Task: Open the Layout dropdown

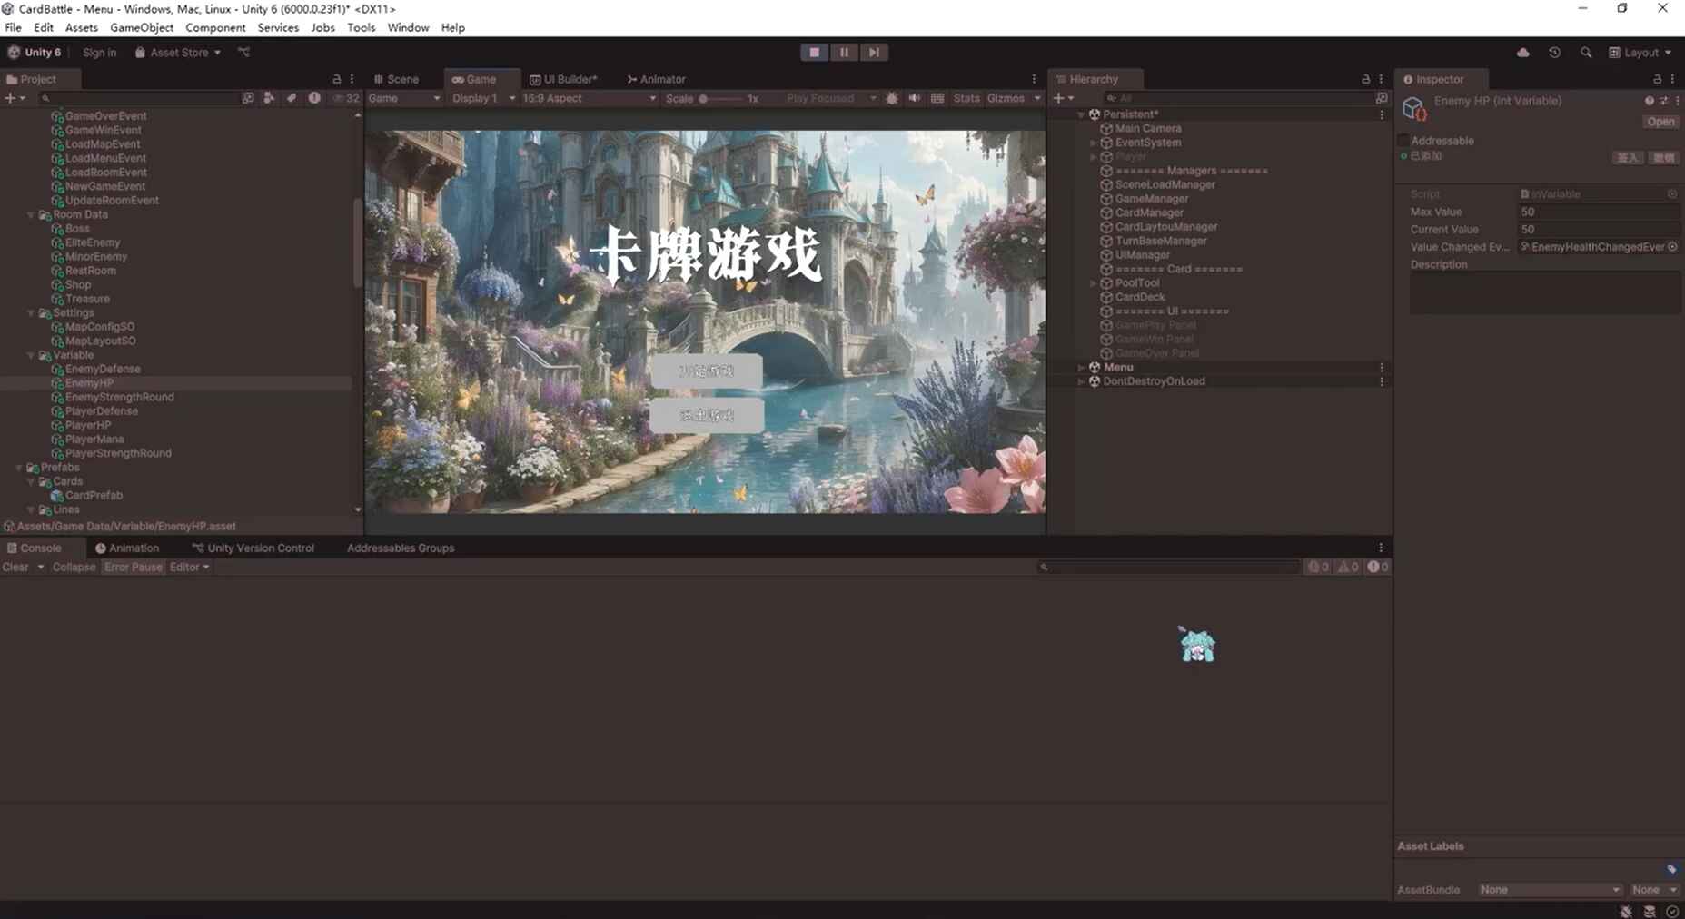Action: [x=1640, y=53]
